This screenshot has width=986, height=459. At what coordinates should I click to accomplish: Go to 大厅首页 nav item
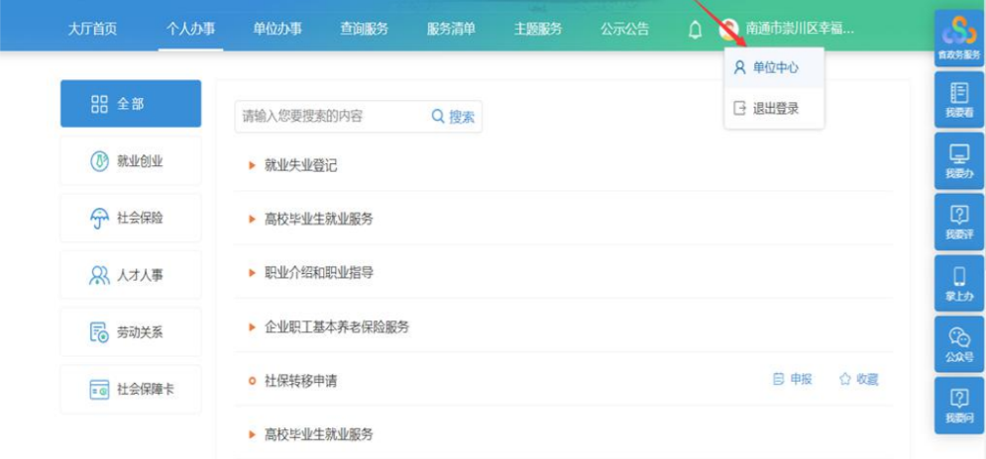coord(92,29)
